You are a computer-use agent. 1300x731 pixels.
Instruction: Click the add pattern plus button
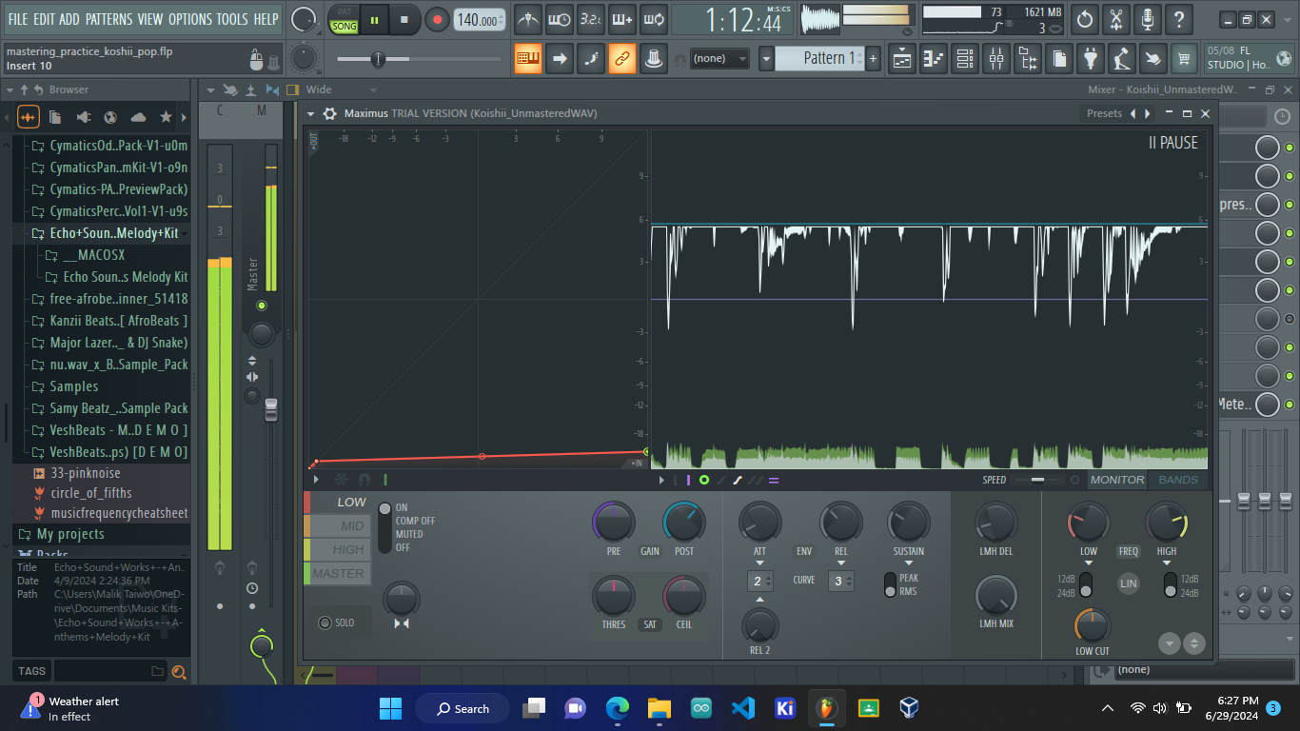click(x=873, y=59)
